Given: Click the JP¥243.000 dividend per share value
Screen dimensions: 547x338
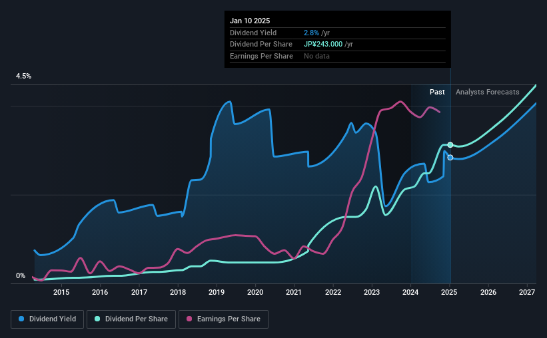Looking at the screenshot, I should 323,45.
